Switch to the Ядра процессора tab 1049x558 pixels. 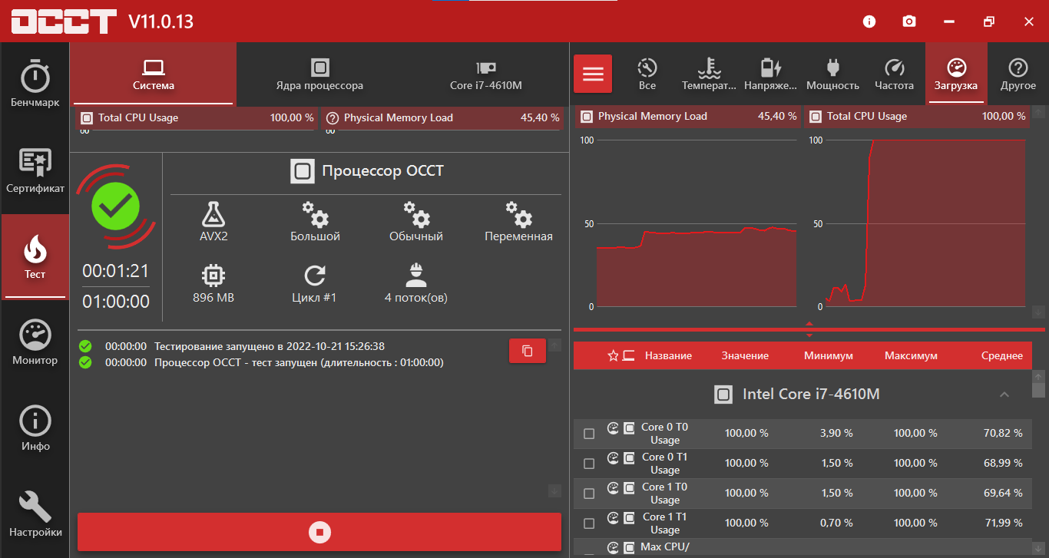319,74
